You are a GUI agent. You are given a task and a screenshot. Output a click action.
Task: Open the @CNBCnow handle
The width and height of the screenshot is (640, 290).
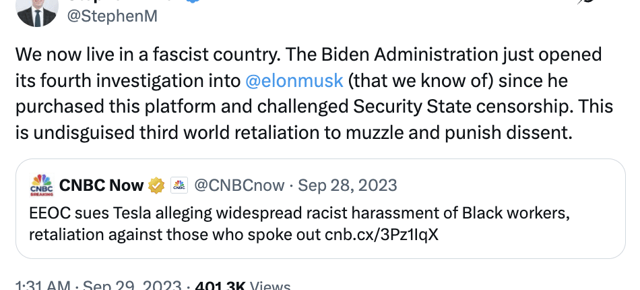240,185
